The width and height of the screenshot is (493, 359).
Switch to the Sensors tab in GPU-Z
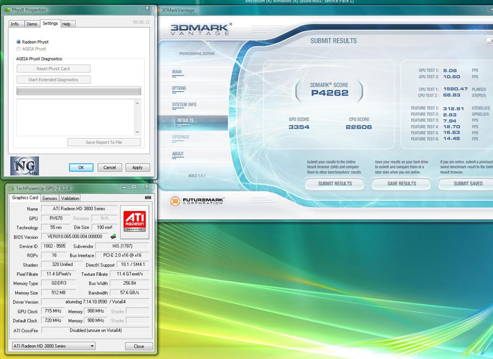[x=50, y=198]
